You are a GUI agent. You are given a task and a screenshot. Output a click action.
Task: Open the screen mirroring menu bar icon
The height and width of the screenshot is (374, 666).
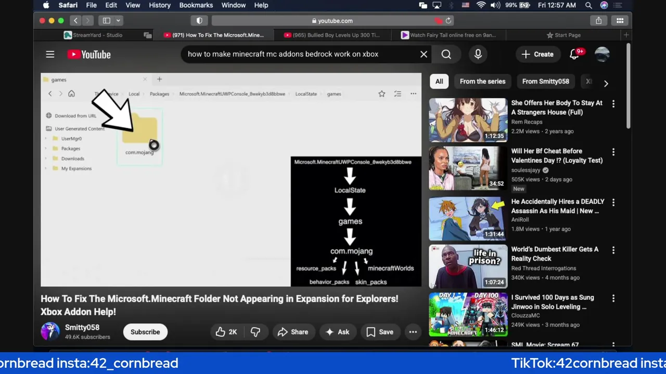point(437,5)
